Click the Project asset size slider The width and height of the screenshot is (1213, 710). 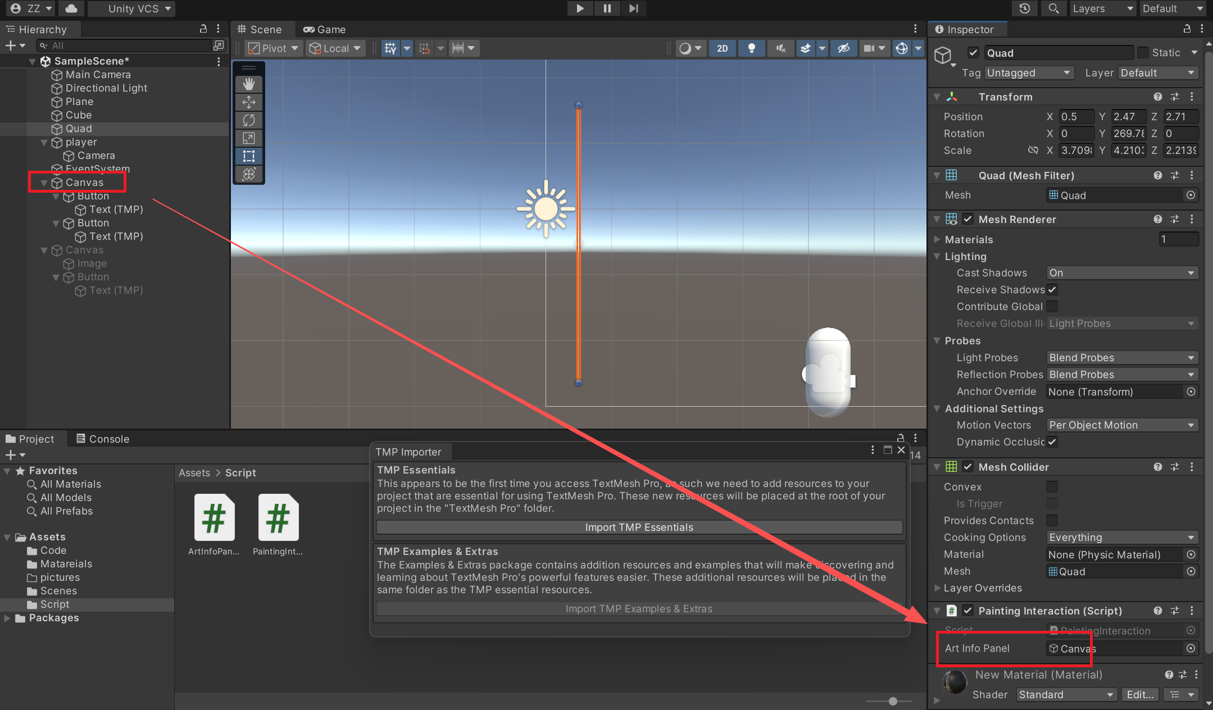tap(892, 701)
